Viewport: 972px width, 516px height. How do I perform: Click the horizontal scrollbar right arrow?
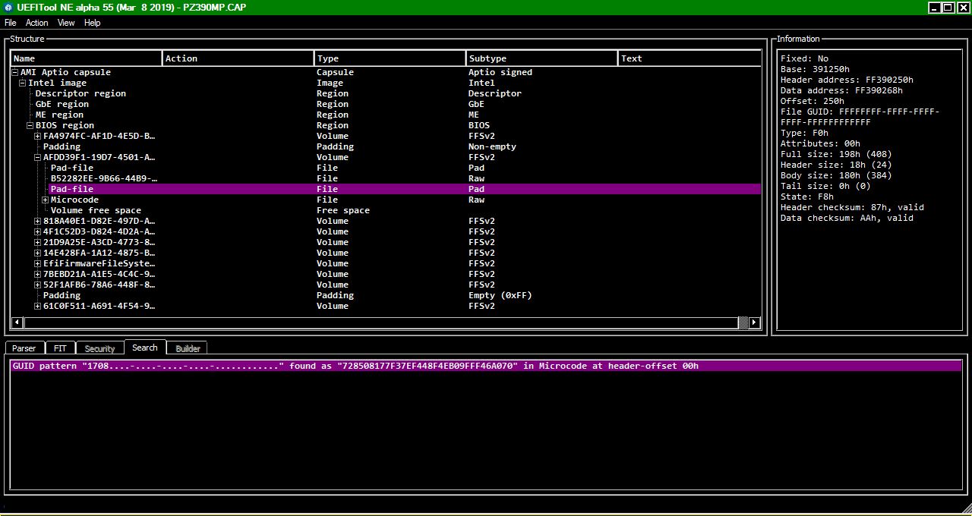point(754,322)
